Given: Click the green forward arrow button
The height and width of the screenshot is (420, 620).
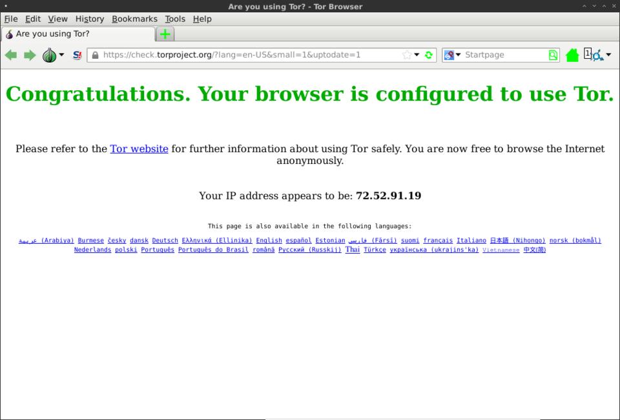Looking at the screenshot, I should pos(30,55).
